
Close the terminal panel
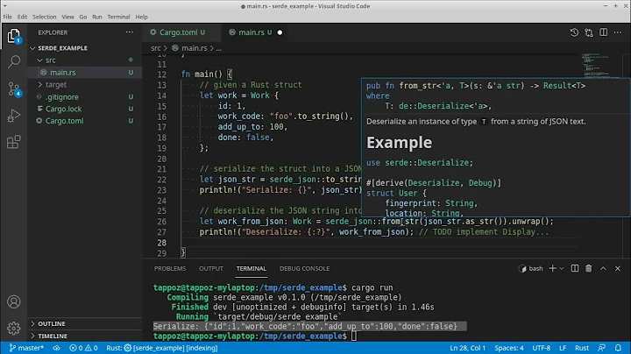click(618, 268)
